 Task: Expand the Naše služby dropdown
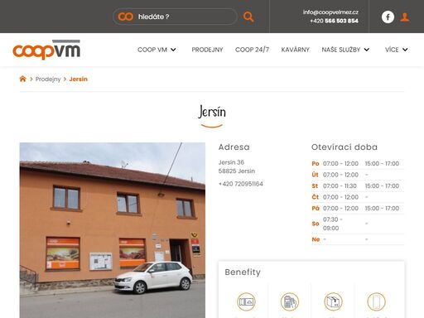pos(345,50)
